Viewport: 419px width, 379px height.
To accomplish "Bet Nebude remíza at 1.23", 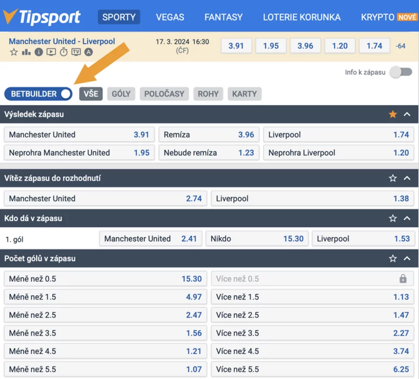I will [209, 153].
